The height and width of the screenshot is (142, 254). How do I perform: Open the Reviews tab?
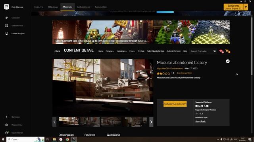(90, 135)
